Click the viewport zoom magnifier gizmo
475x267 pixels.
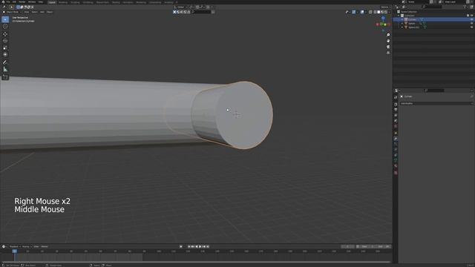point(388,35)
